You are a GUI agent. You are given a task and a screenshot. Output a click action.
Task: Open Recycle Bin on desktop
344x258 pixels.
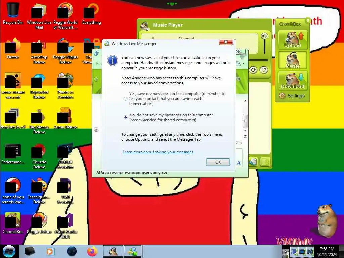(13, 13)
